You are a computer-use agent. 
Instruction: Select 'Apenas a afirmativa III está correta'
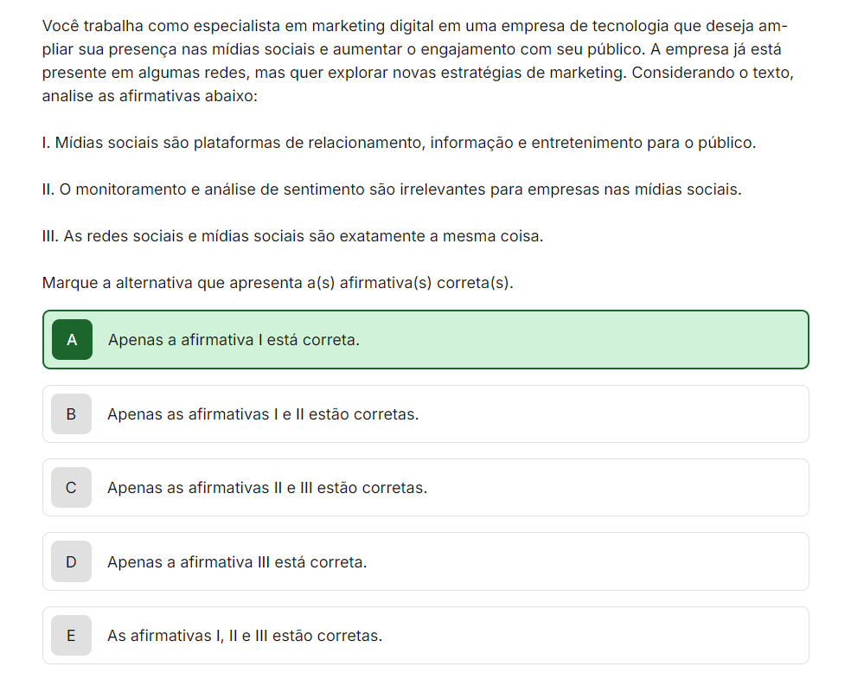237,562
